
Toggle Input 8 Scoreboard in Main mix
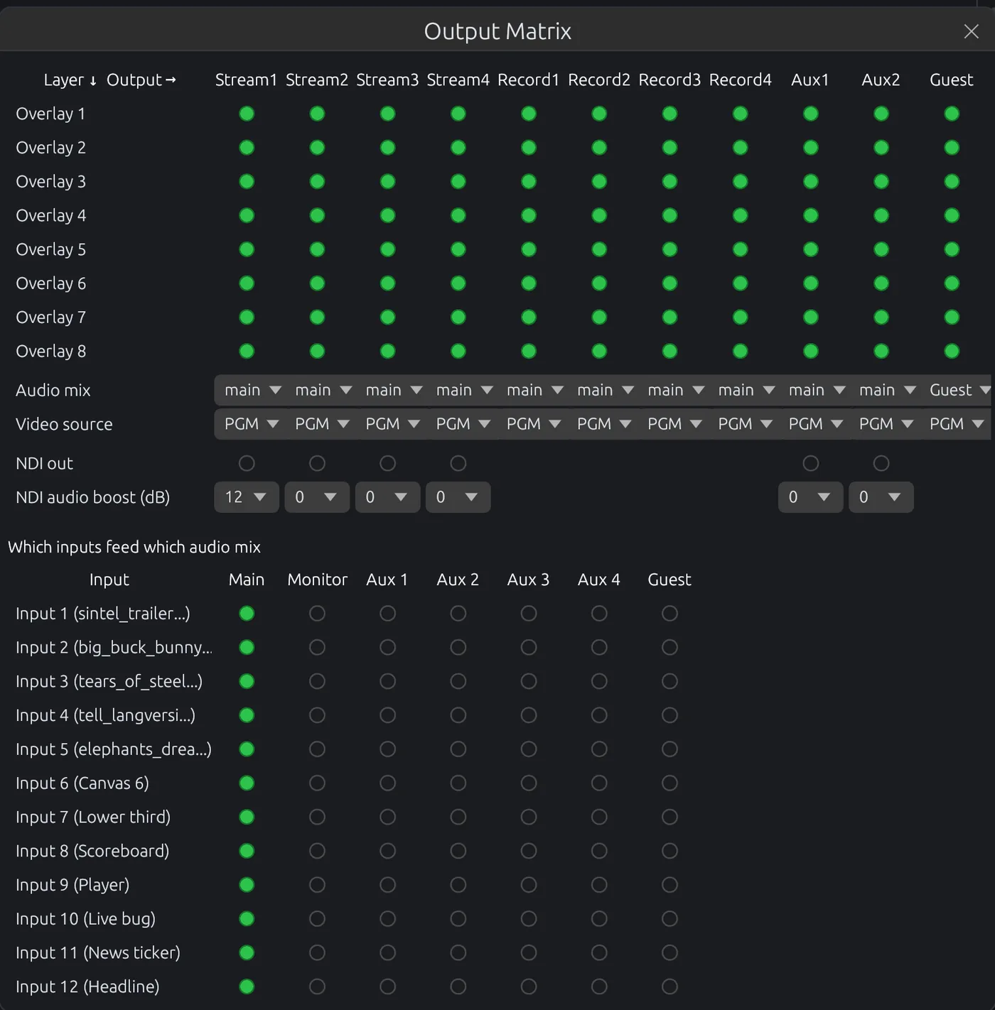247,851
